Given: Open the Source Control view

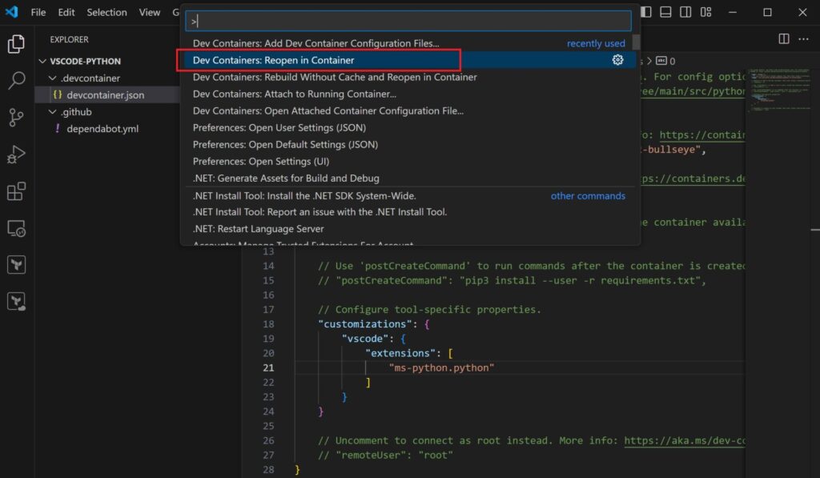Looking at the screenshot, I should click(16, 117).
